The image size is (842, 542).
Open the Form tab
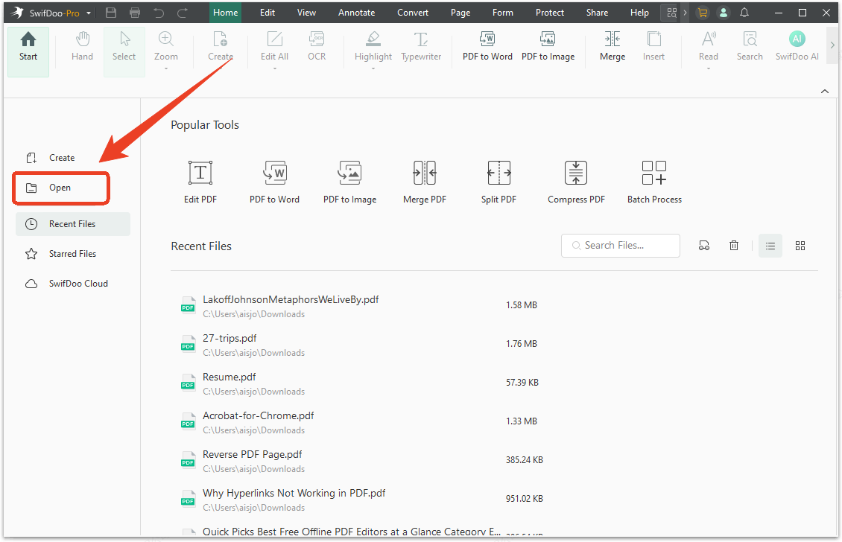point(503,13)
